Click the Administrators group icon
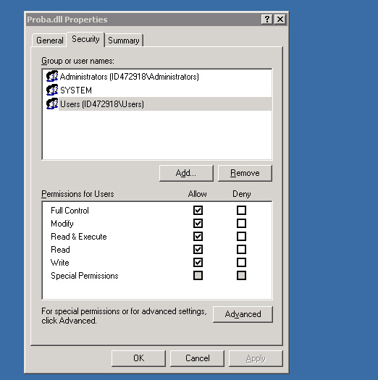The height and width of the screenshot is (380, 378). point(52,76)
